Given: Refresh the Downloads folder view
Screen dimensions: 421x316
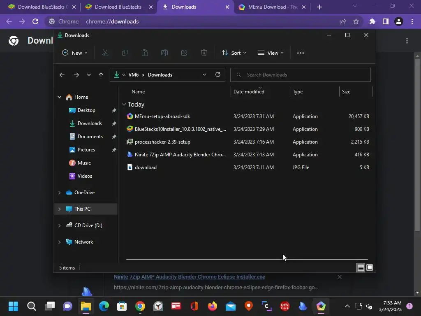Looking at the screenshot, I should (218, 75).
